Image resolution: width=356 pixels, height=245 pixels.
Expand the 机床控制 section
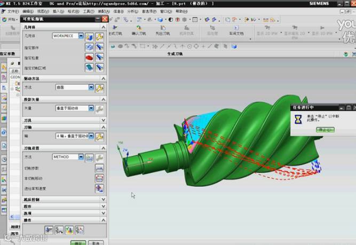[x=104, y=199]
